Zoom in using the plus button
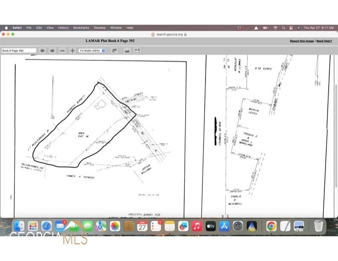Screen dimensions: 338x261 click(73, 50)
